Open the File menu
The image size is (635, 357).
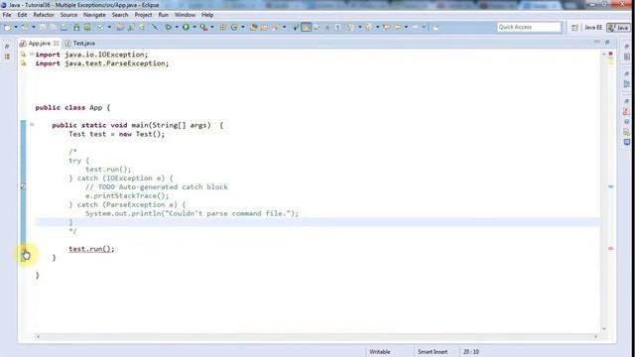click(7, 15)
